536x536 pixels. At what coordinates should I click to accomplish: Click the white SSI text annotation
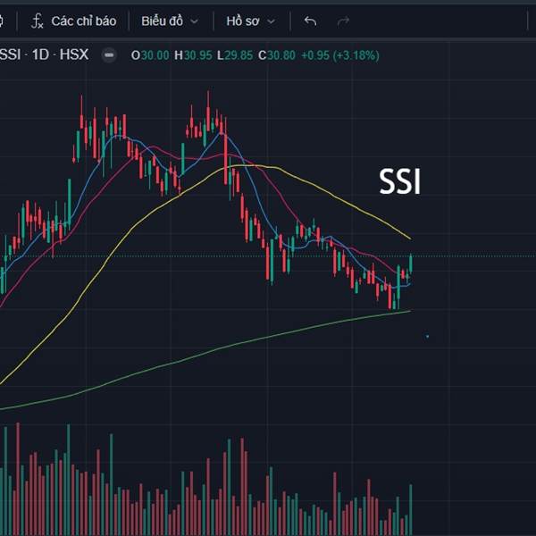(399, 182)
